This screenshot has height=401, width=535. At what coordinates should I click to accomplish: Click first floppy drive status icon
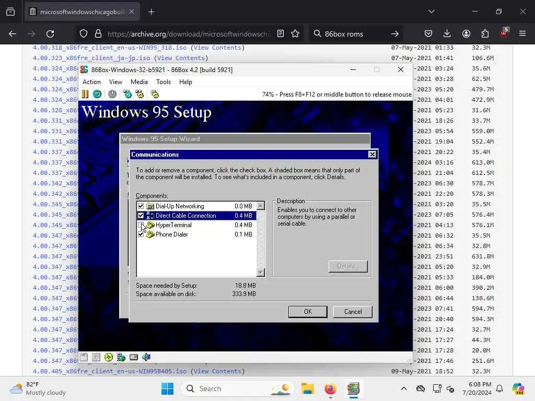(x=84, y=357)
